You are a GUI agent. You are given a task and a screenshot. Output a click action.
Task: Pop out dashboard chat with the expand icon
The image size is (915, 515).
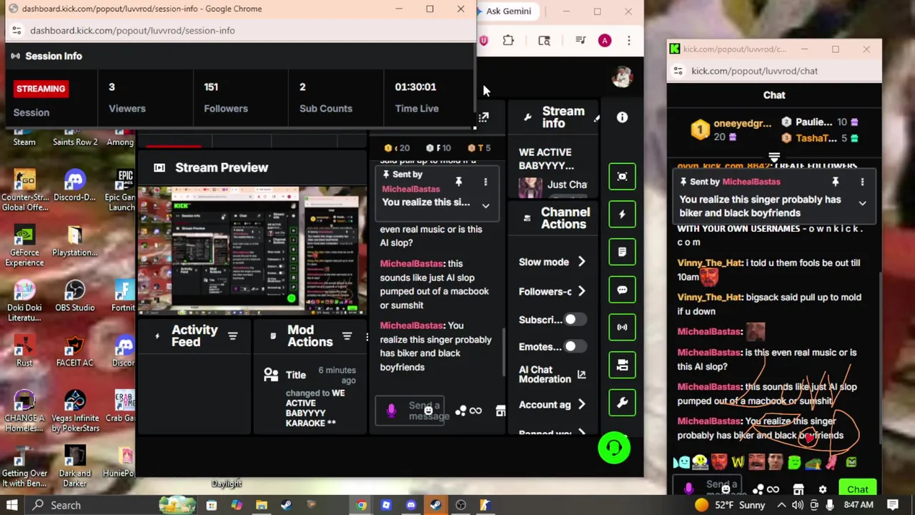[484, 118]
